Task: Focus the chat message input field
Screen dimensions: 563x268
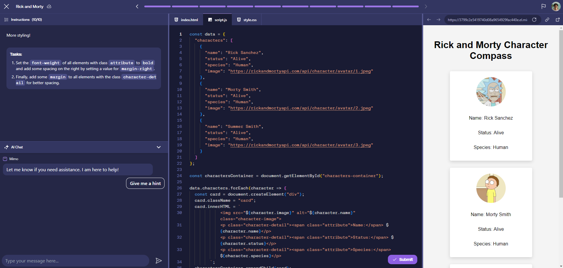Action: point(76,261)
